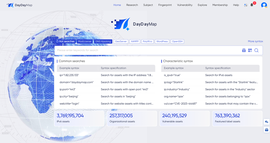Open the Fingerprint menu

coord(165,5)
